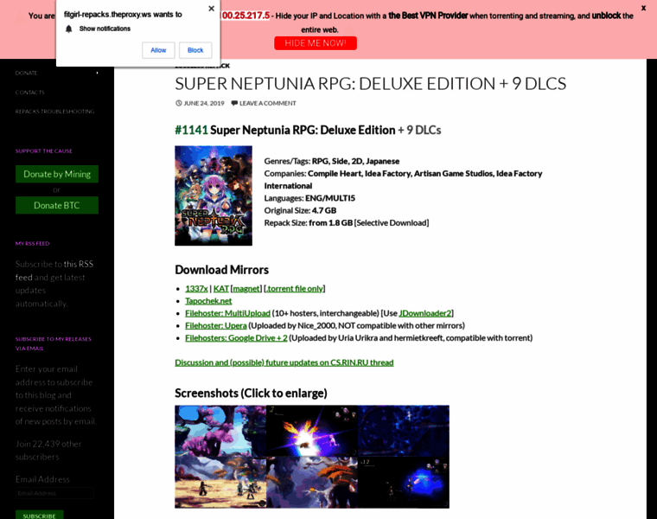Viewport: 657px width, 519px height.
Task: Click the June 24, 2019 date link
Action: tap(204, 103)
